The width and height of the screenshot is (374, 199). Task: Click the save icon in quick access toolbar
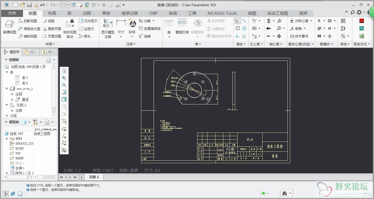(29, 5)
